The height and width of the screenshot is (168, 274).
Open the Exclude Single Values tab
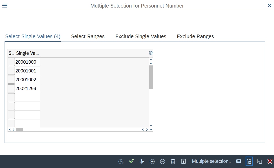tap(141, 36)
